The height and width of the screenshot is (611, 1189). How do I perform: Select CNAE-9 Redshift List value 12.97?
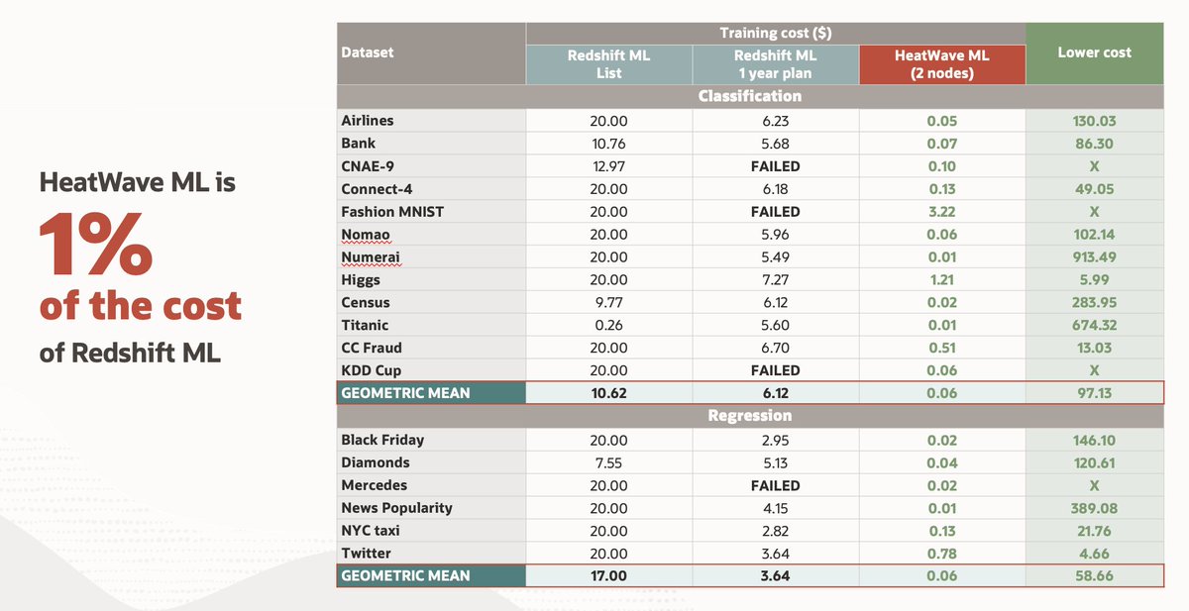click(x=608, y=166)
